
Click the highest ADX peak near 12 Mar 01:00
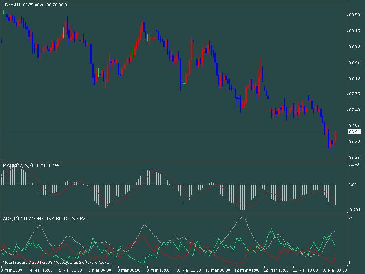(244, 216)
